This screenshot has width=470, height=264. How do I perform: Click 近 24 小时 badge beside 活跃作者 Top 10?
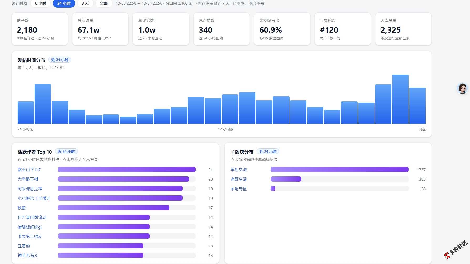[66, 152]
